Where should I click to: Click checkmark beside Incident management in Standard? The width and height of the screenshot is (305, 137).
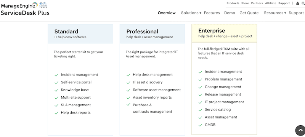point(56,75)
